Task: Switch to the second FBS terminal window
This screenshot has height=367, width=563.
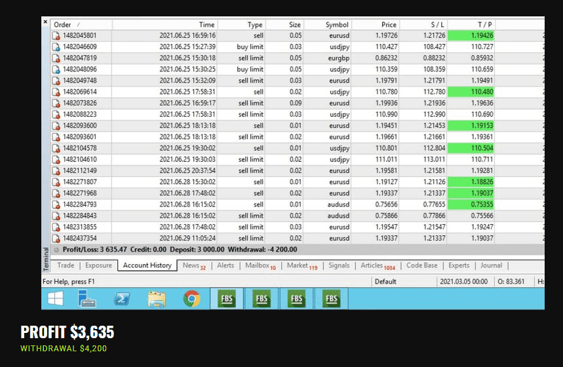Action: pyautogui.click(x=262, y=298)
